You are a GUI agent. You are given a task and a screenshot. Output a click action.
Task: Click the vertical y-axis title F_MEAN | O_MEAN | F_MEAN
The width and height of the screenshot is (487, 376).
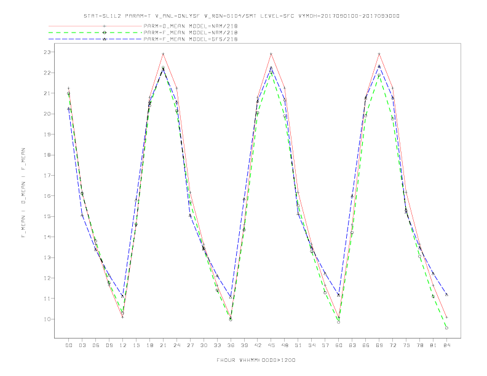point(23,193)
